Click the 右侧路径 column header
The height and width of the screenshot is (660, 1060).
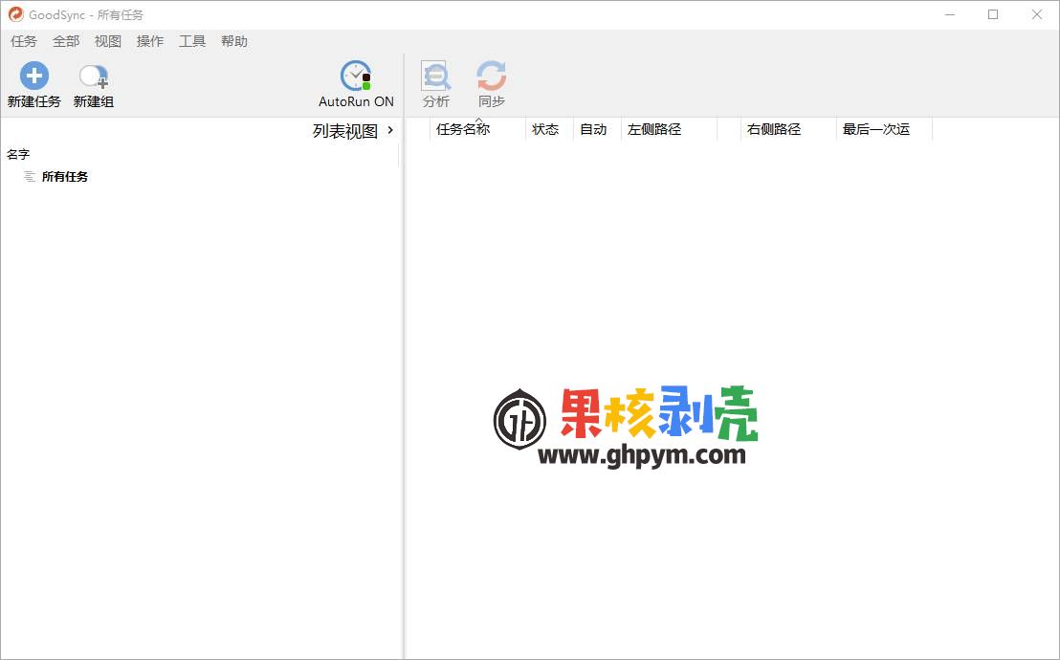(x=788, y=129)
